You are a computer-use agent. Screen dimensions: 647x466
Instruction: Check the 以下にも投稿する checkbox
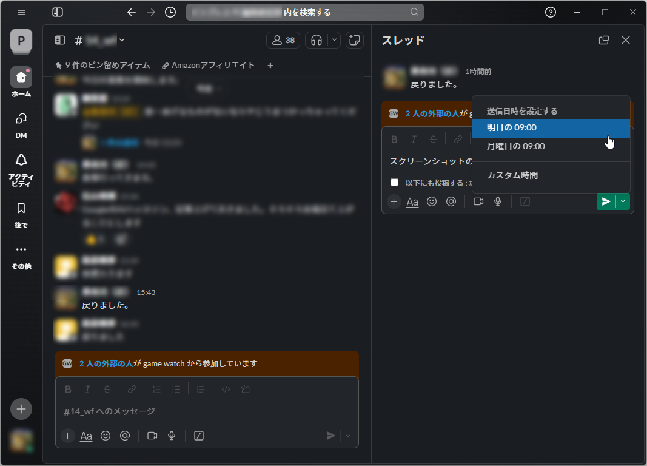[394, 182]
